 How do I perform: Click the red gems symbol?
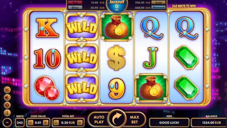tap(47, 88)
